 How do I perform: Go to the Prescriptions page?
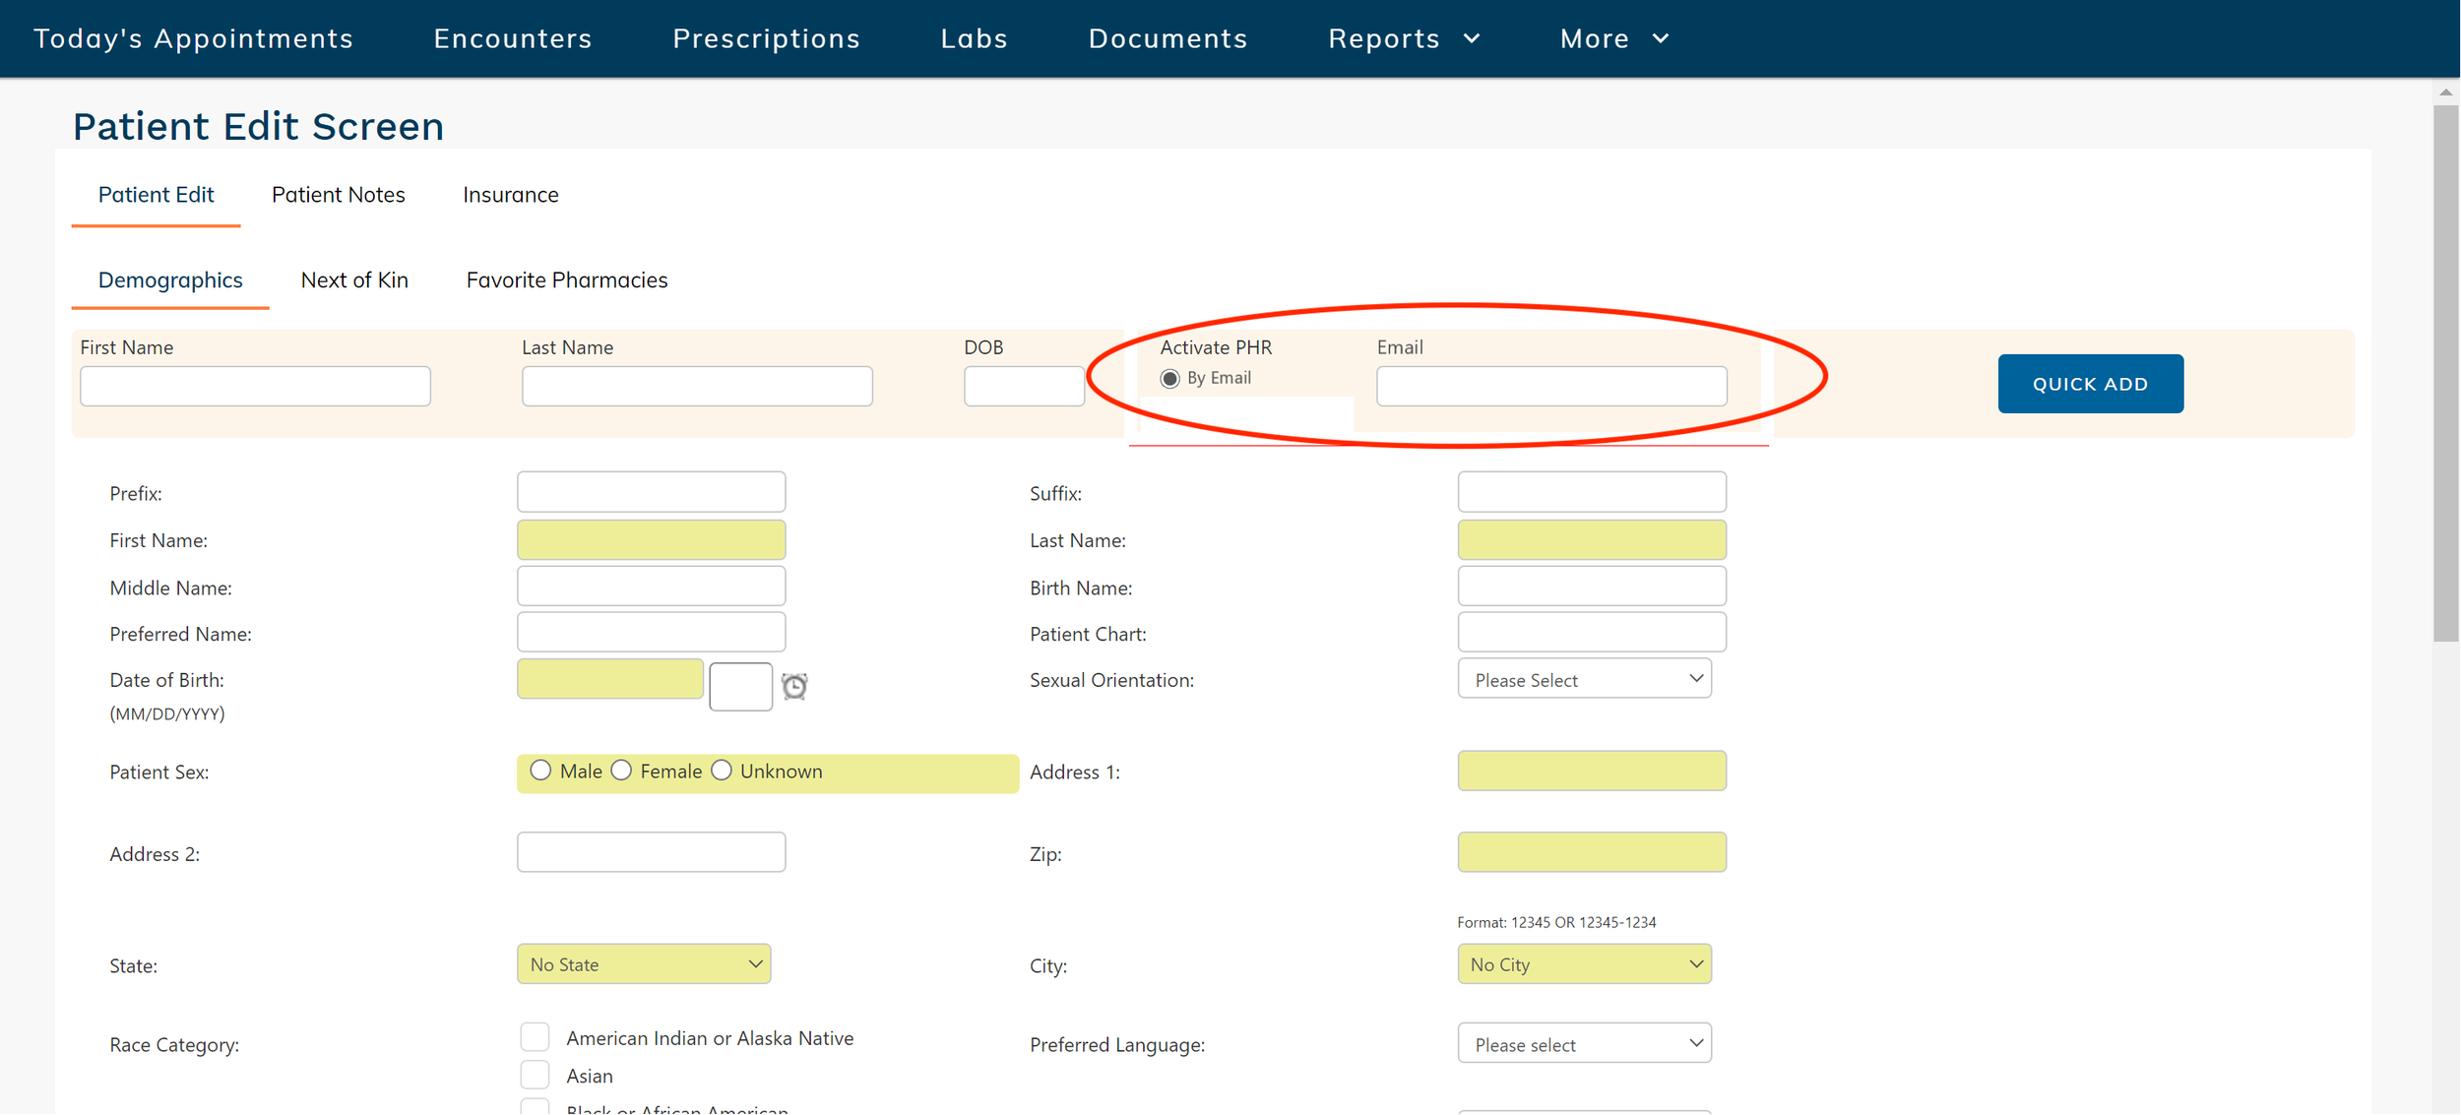coord(766,38)
